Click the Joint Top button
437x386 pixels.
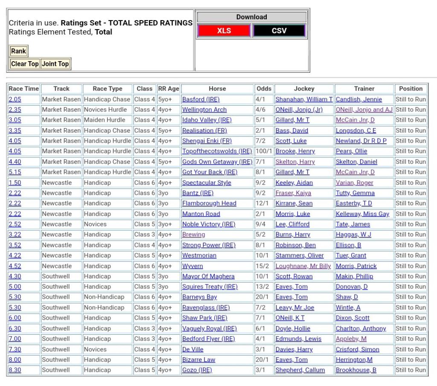pyautogui.click(x=55, y=64)
